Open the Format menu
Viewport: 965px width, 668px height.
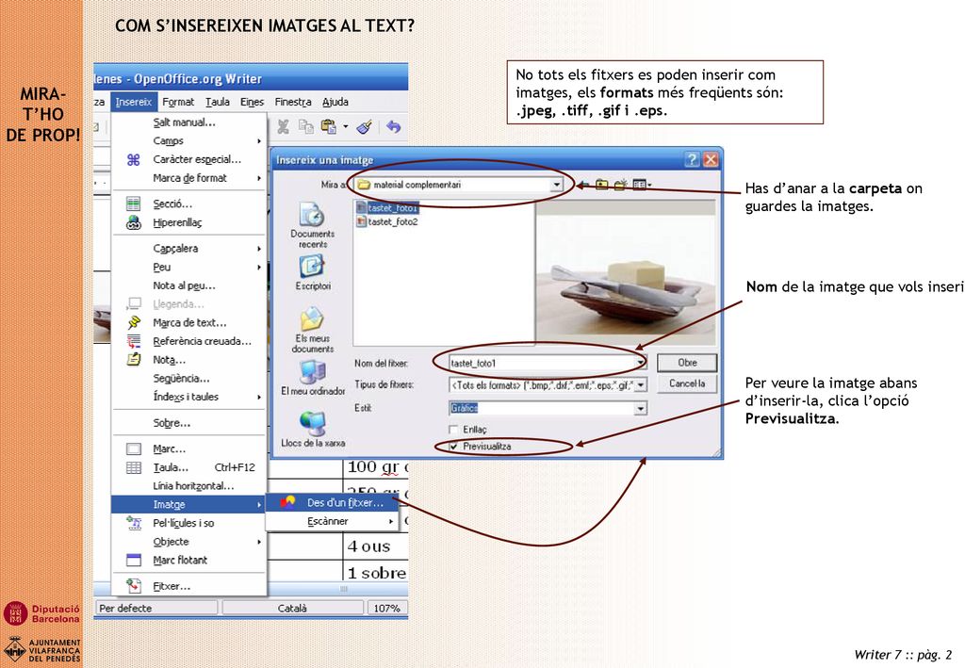point(178,102)
